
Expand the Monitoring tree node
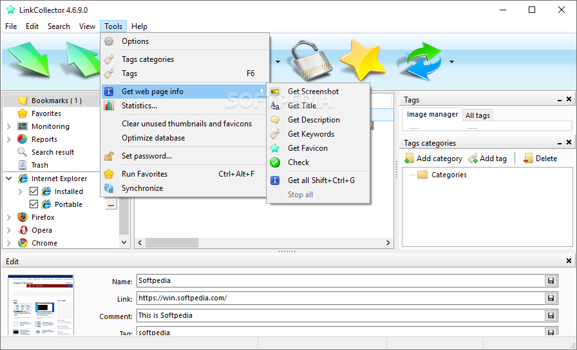9,126
